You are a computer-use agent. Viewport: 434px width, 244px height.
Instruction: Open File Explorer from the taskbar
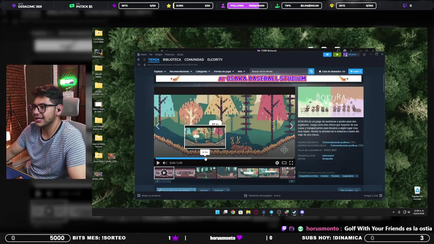pos(248,212)
